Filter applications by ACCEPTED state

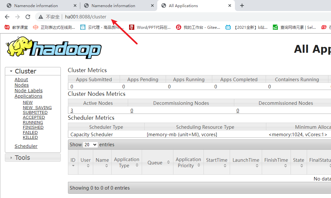34,117
